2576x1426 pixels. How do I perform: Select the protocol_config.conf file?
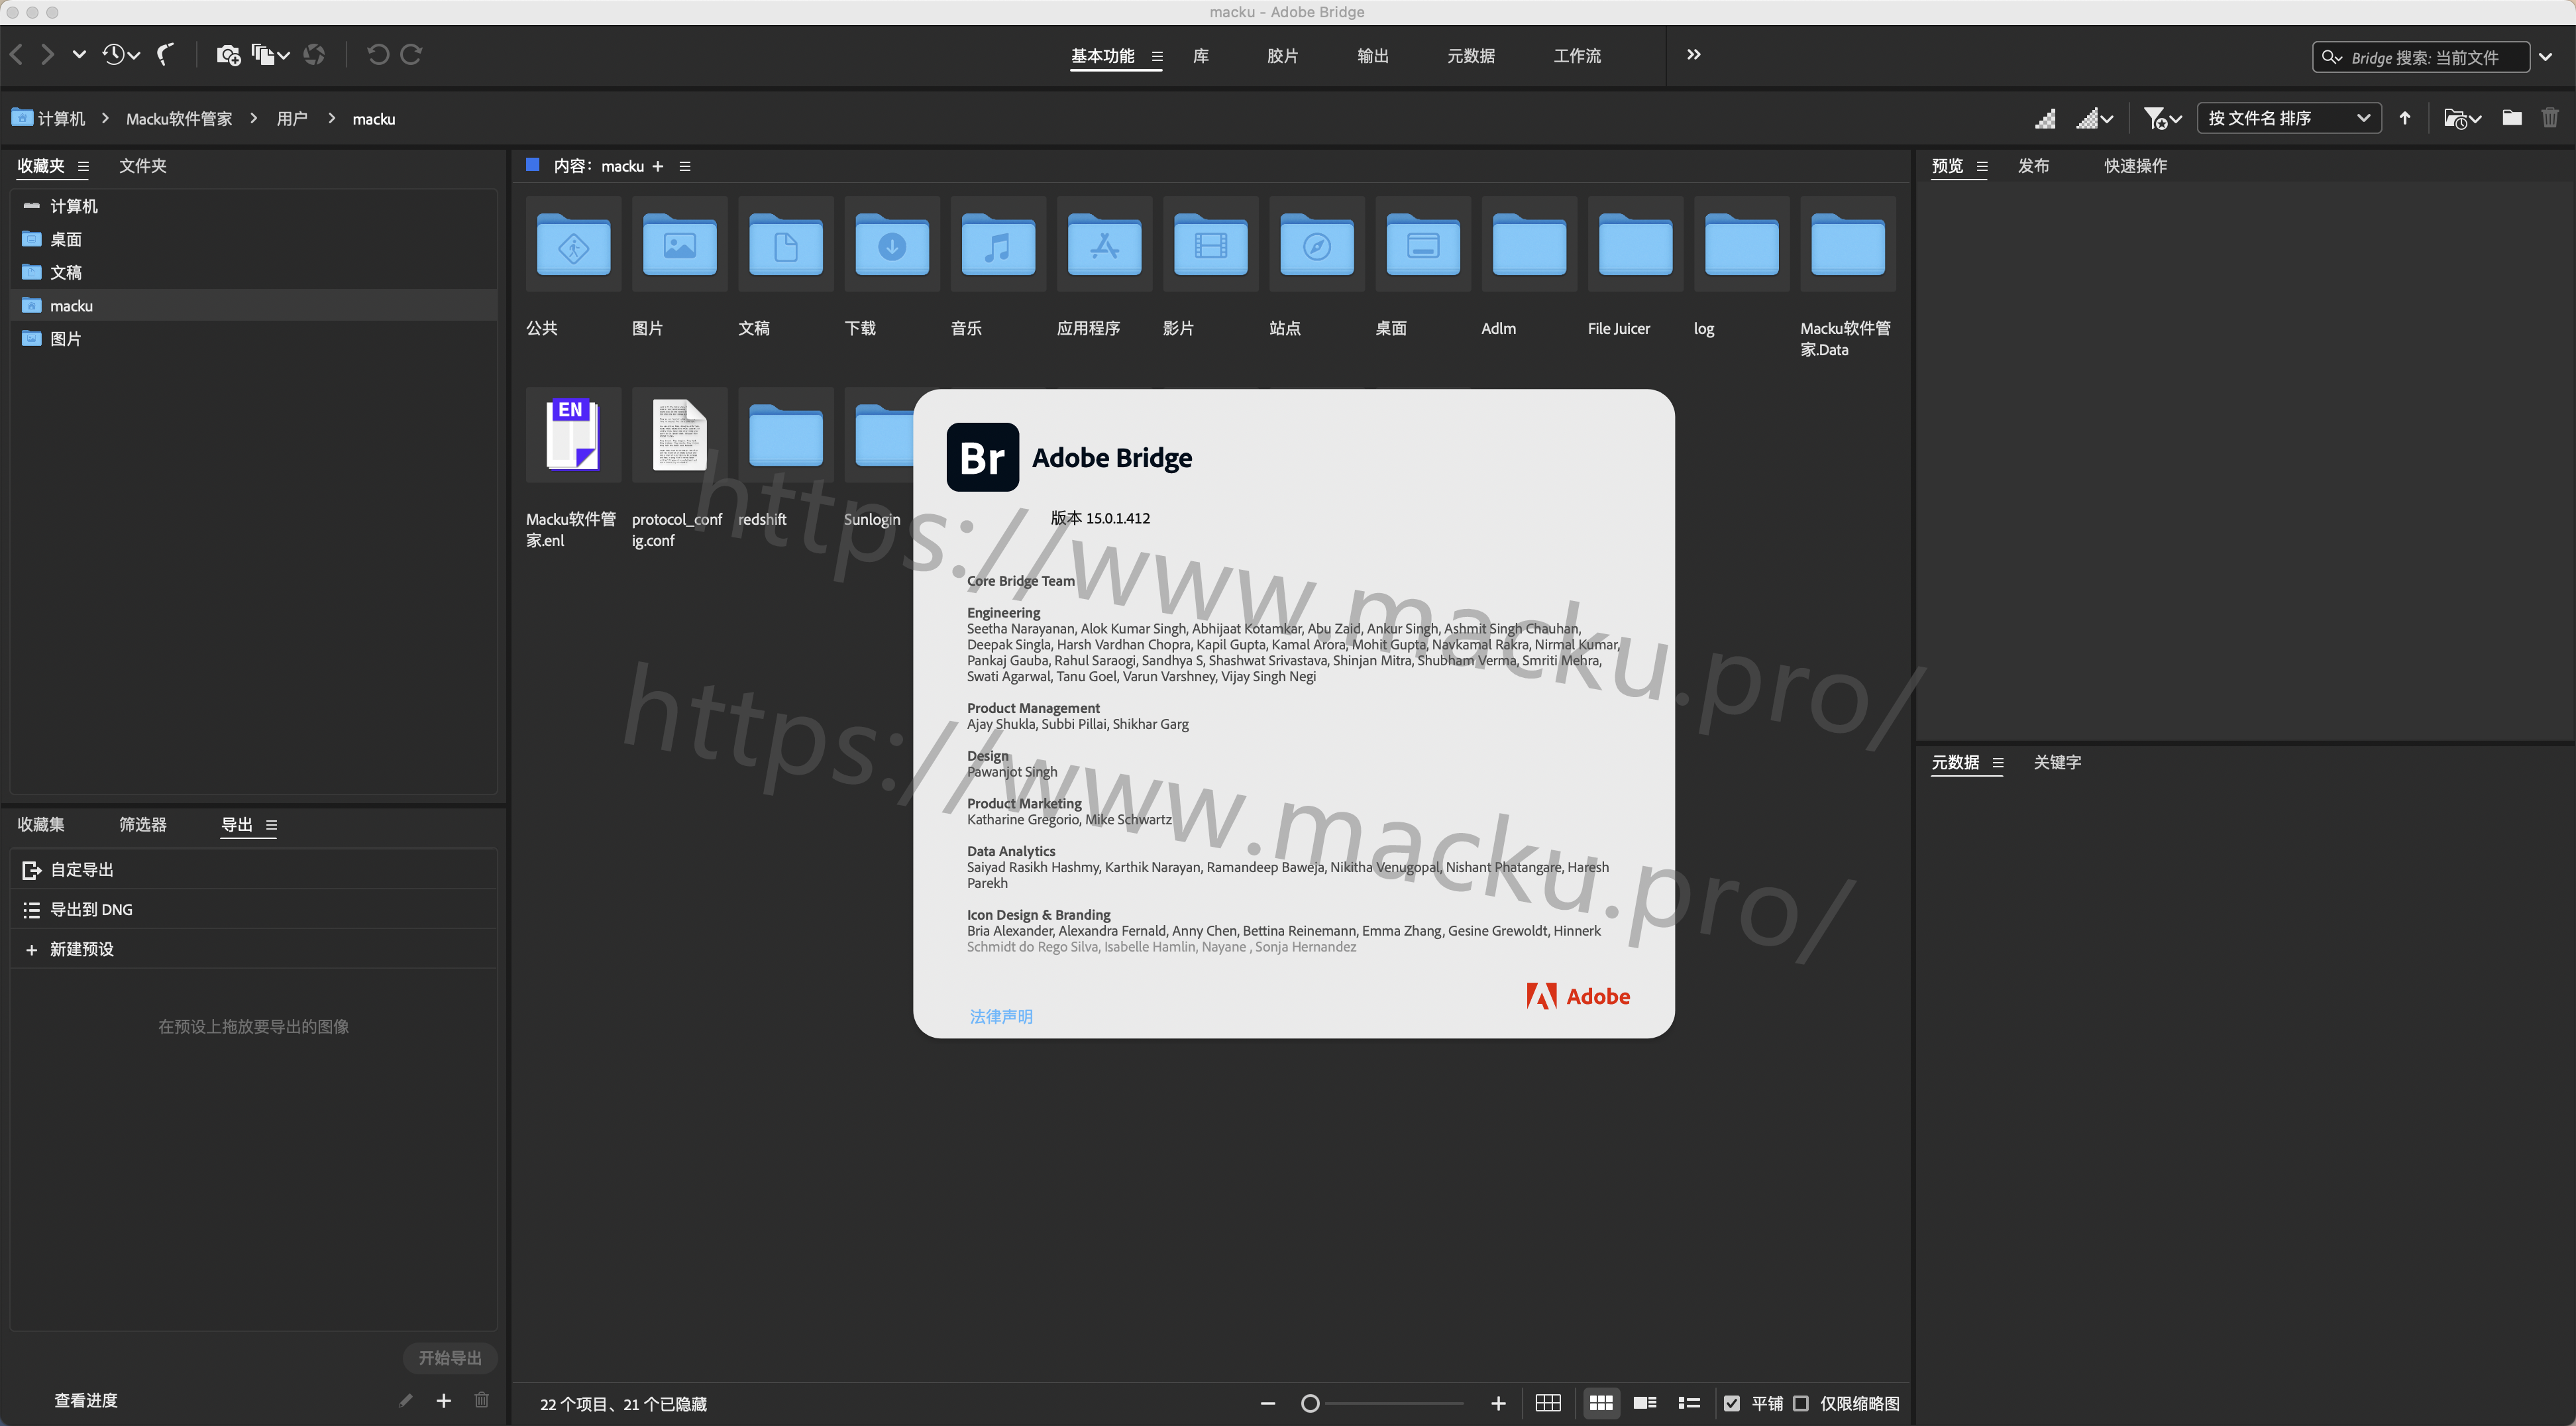[679, 435]
